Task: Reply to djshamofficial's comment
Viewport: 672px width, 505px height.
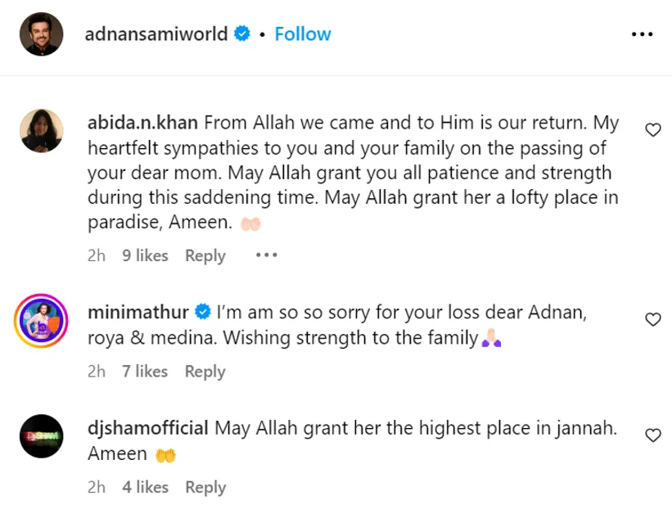Action: point(205,487)
